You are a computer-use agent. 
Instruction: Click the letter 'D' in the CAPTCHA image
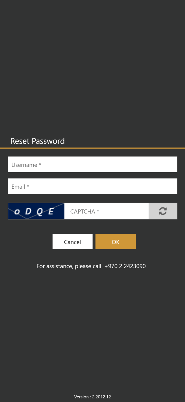coord(28,211)
